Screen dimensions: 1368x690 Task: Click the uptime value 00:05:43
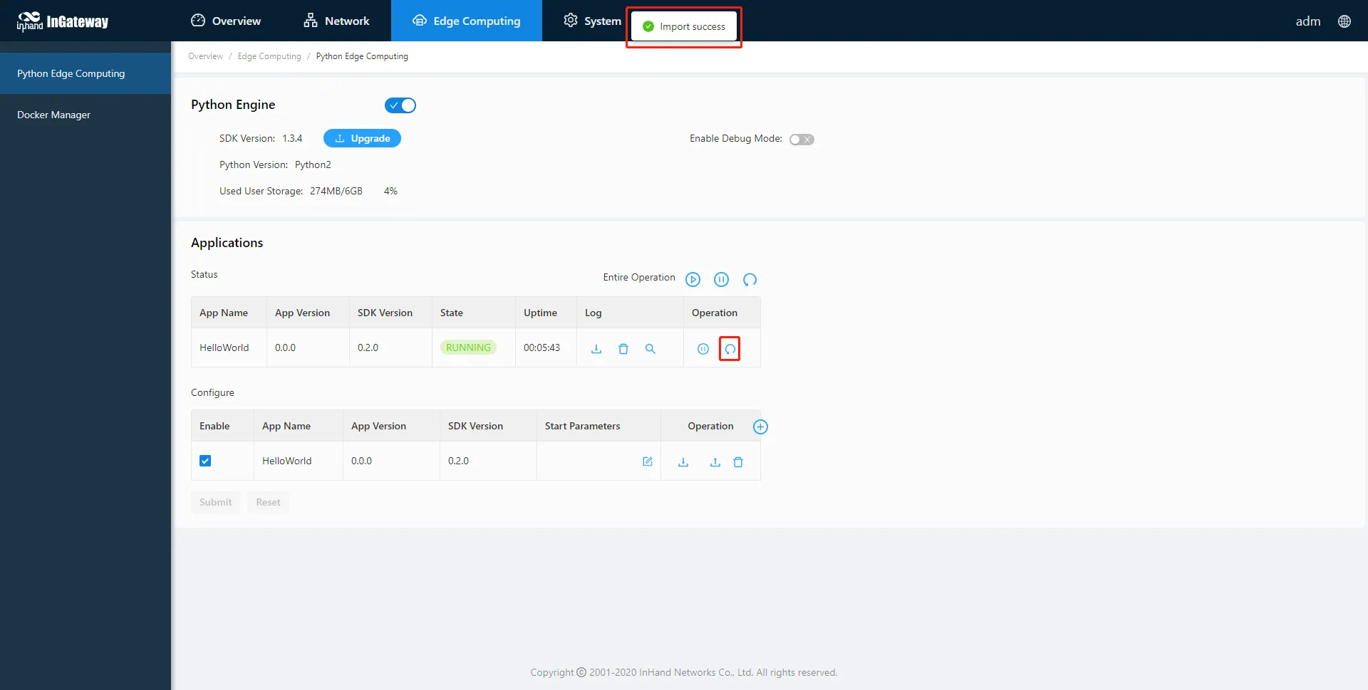coord(541,347)
